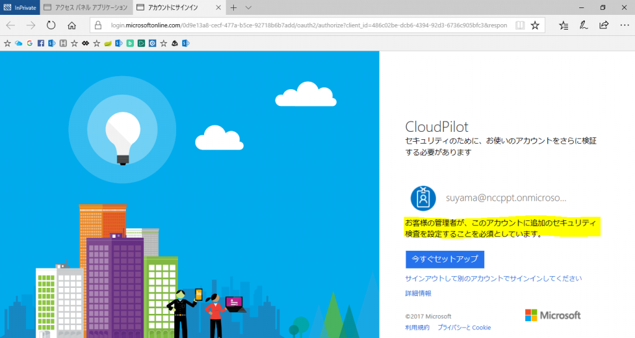Screen dimensions: 635x338
Task: Refresh the current page
Action: point(51,25)
